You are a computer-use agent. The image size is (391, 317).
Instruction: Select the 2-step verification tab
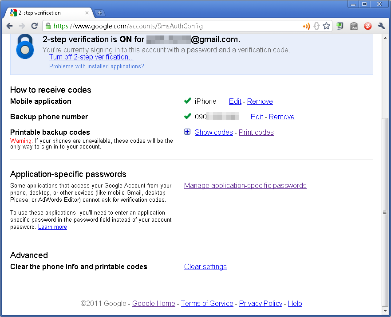pyautogui.click(x=49, y=13)
